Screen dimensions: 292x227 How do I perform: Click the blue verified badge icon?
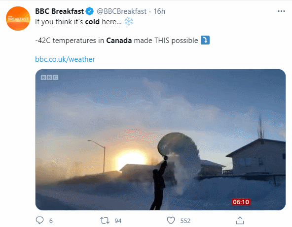(x=90, y=11)
